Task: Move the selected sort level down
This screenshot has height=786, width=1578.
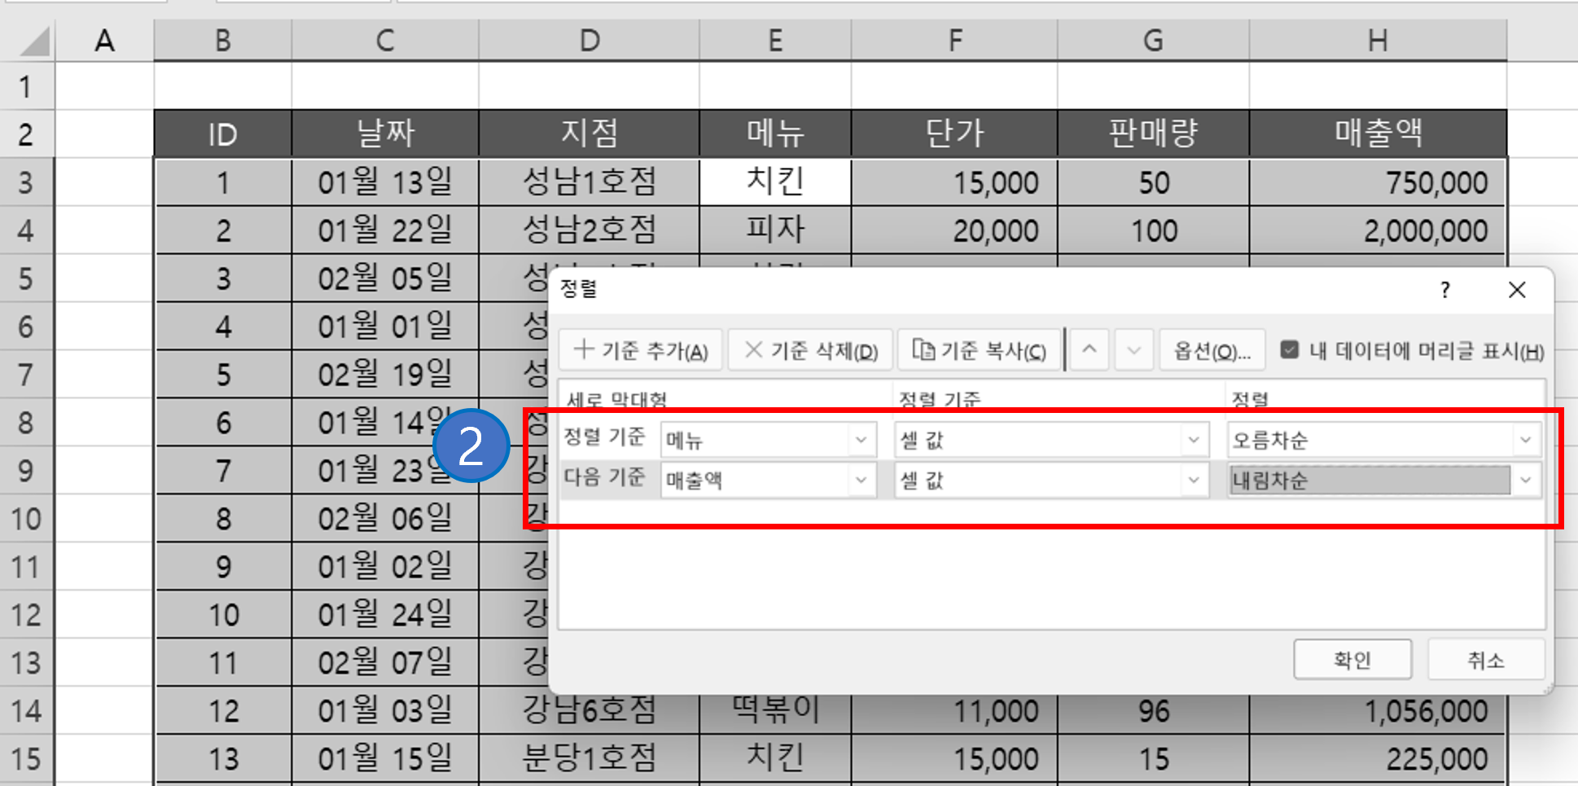Action: (1133, 349)
